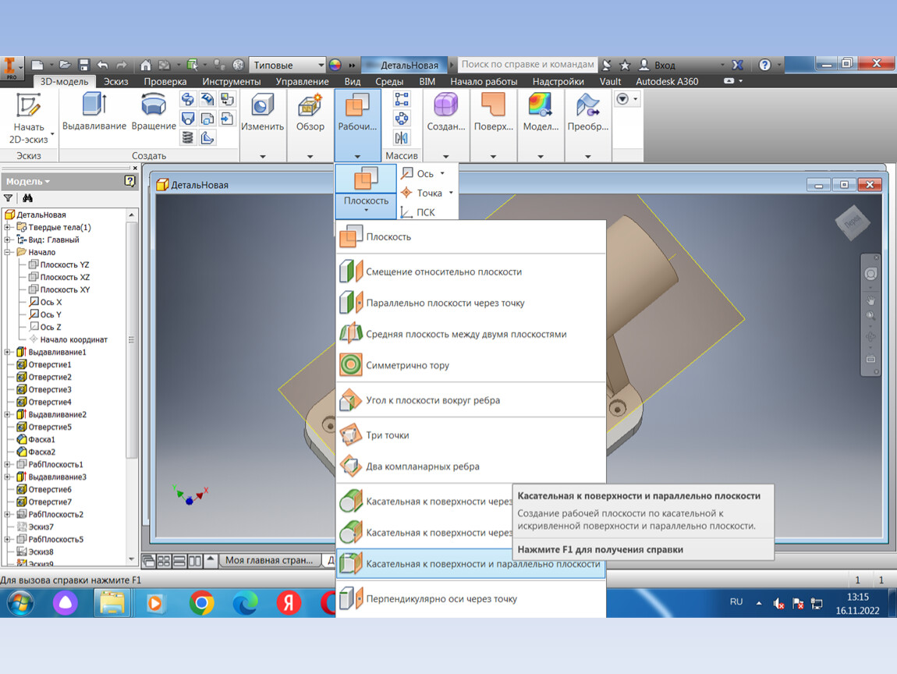897x674 pixels.
Task: Open Google Chrome from the taskbar
Action: click(x=201, y=603)
